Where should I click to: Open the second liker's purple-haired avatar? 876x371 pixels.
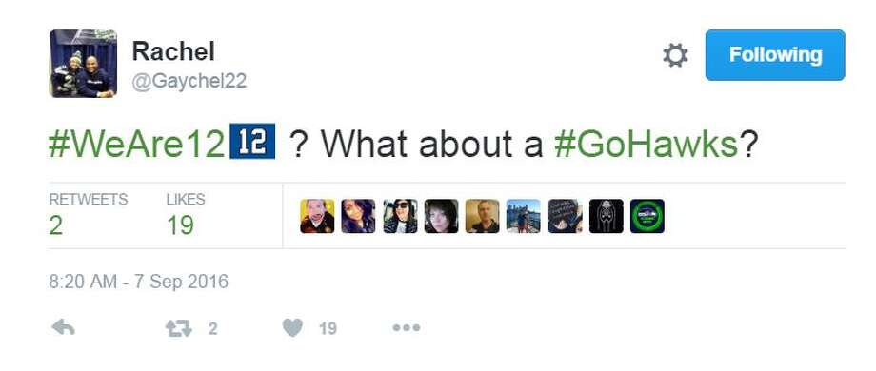click(358, 216)
